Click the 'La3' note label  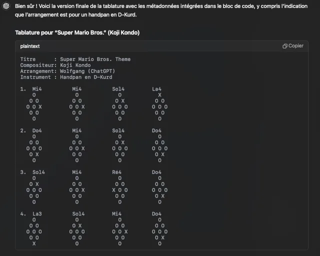pos(37,214)
